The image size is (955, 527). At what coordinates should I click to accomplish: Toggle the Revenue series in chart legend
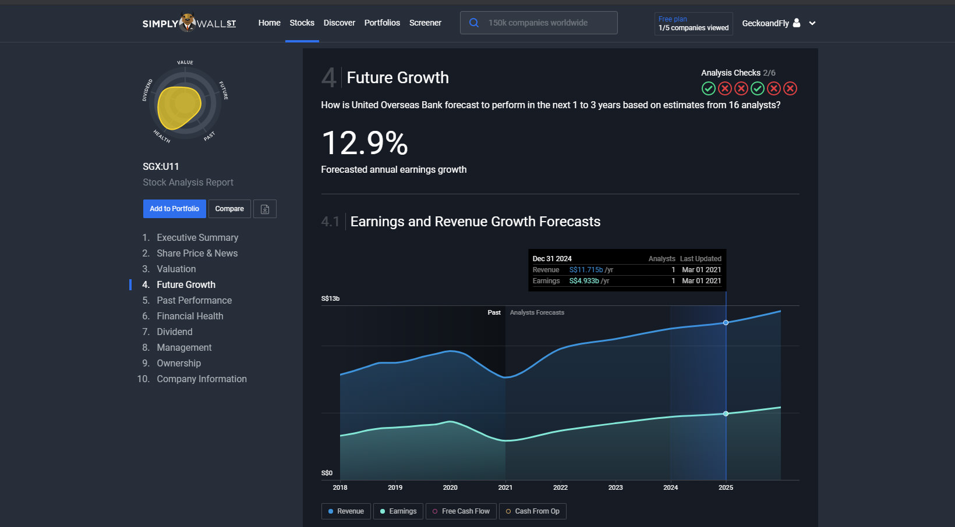point(346,511)
